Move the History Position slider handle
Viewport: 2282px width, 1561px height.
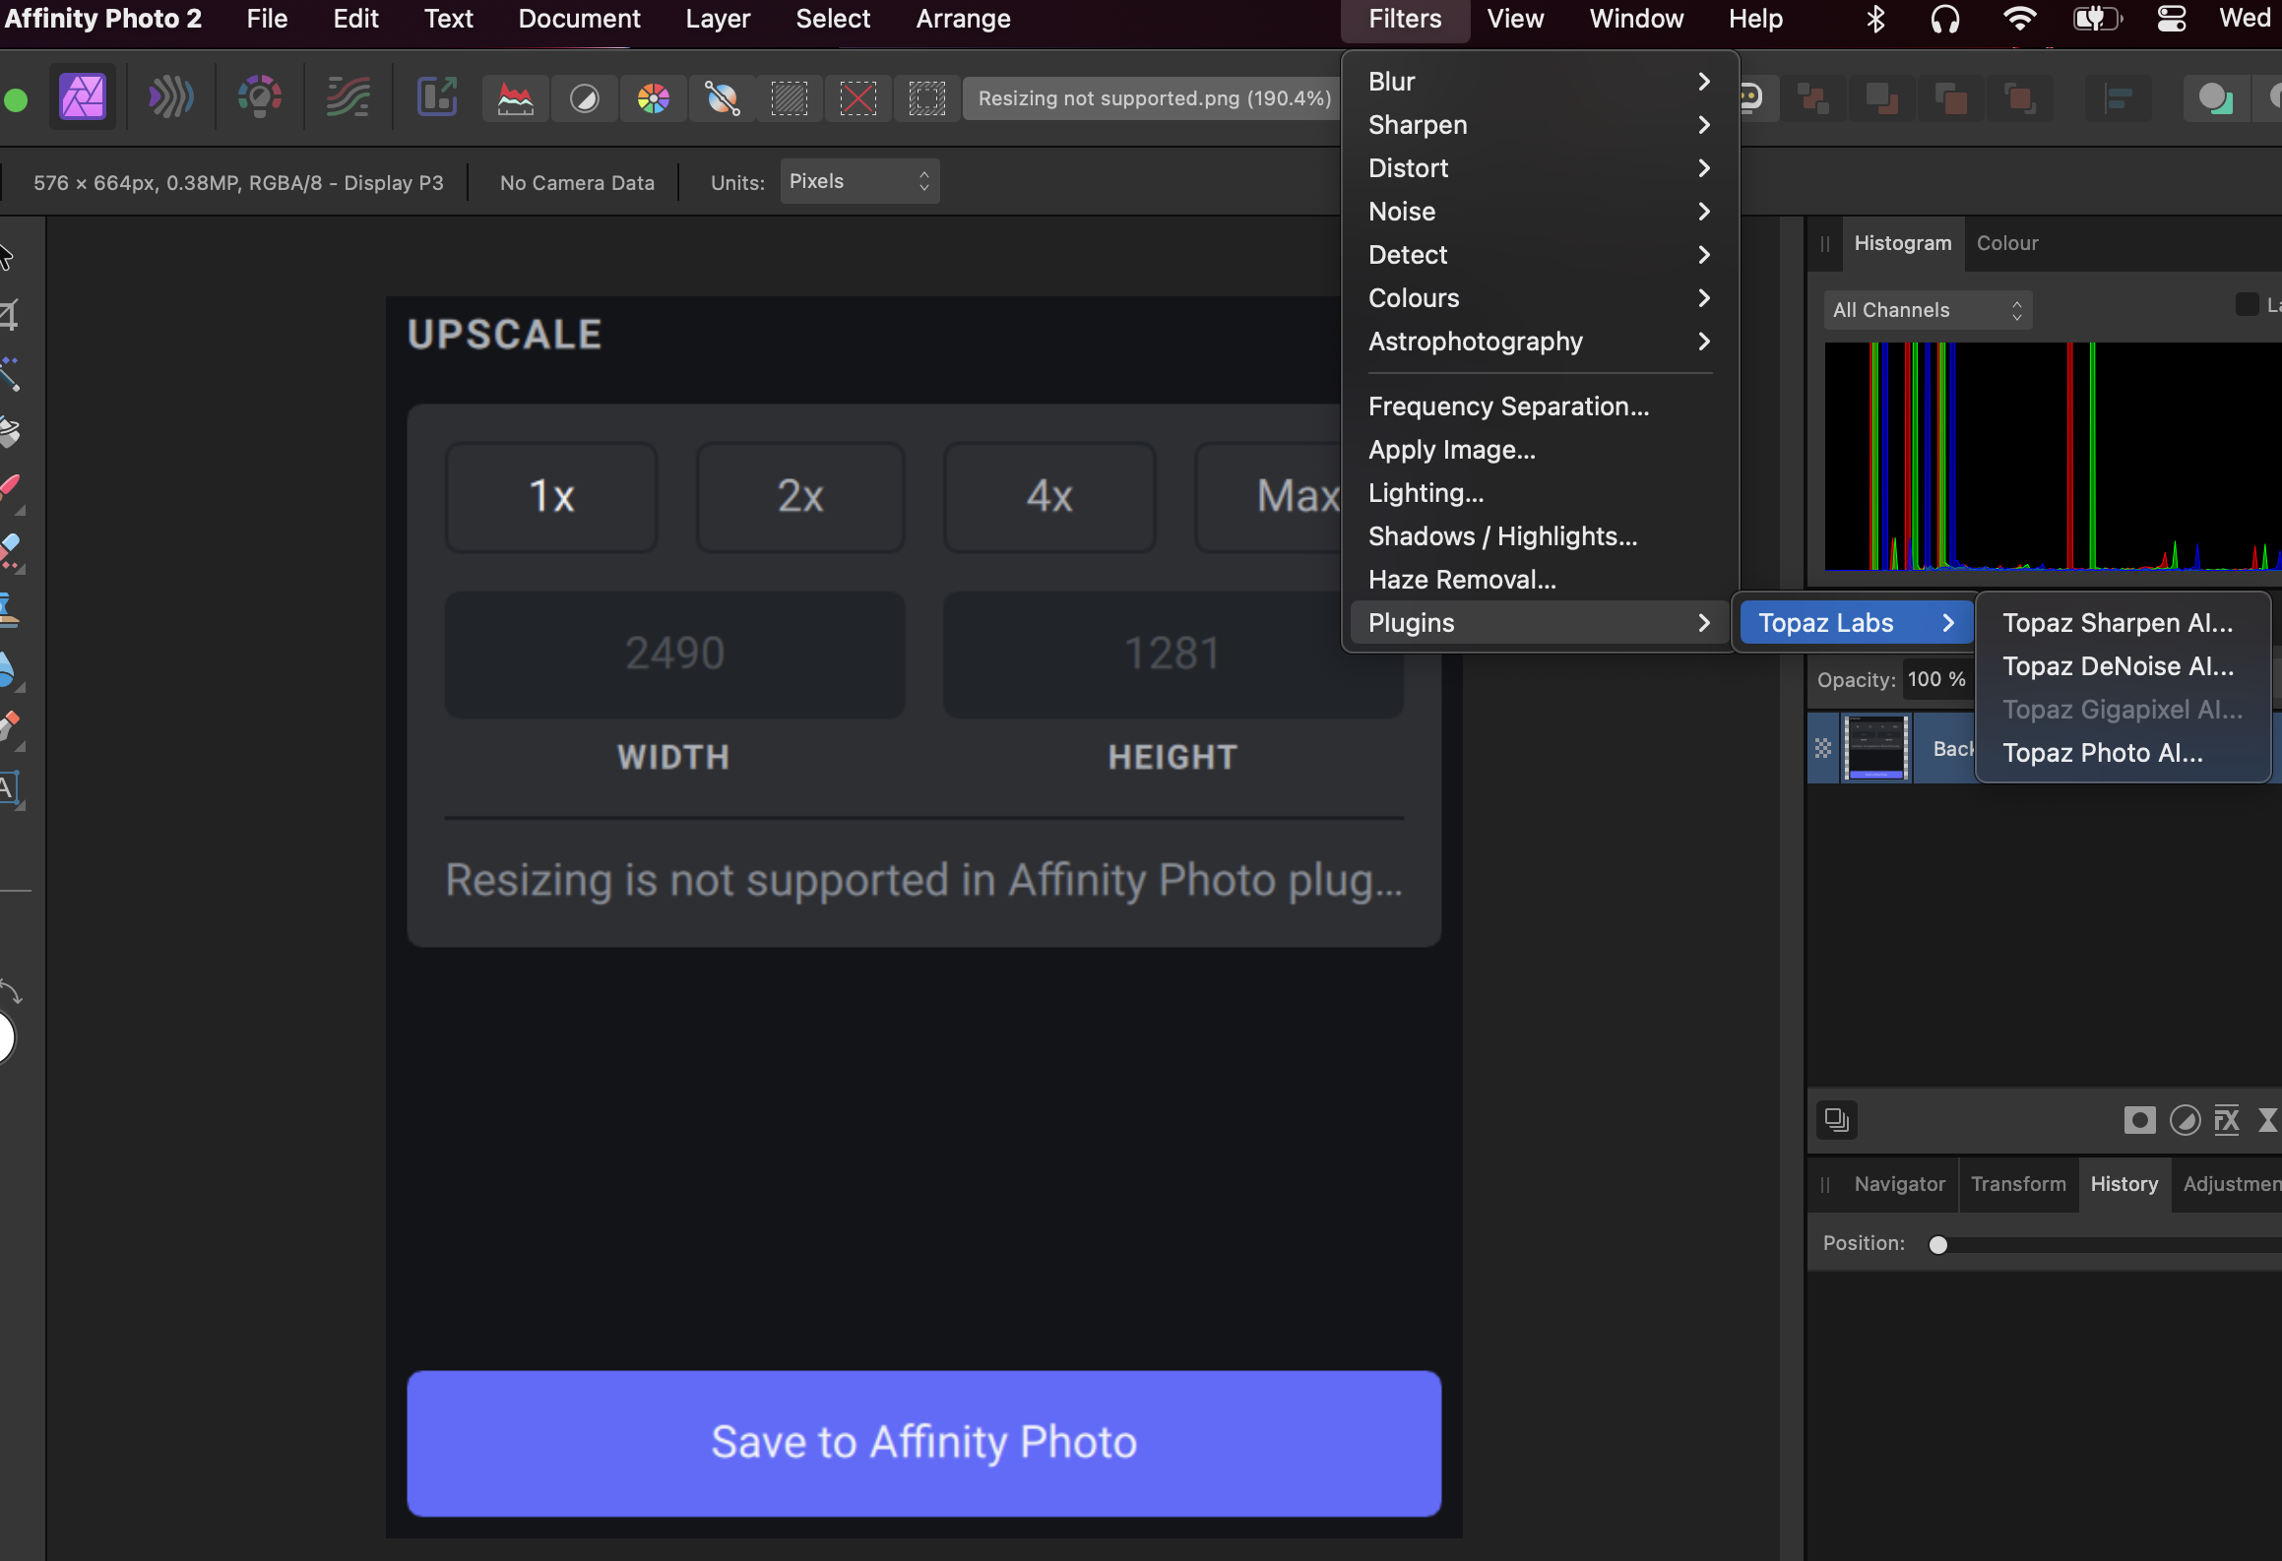coord(1938,1245)
